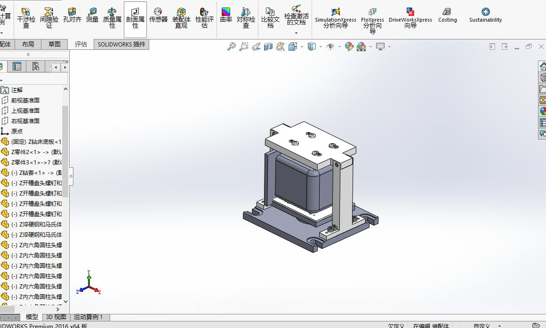The width and height of the screenshot is (546, 328).
Task: Click feature tree scrollbar down arrow
Action: click(x=65, y=302)
